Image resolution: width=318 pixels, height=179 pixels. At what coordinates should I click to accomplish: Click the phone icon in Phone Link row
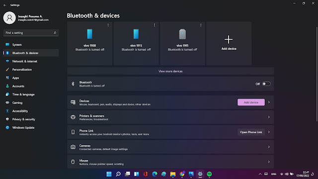[73, 132]
